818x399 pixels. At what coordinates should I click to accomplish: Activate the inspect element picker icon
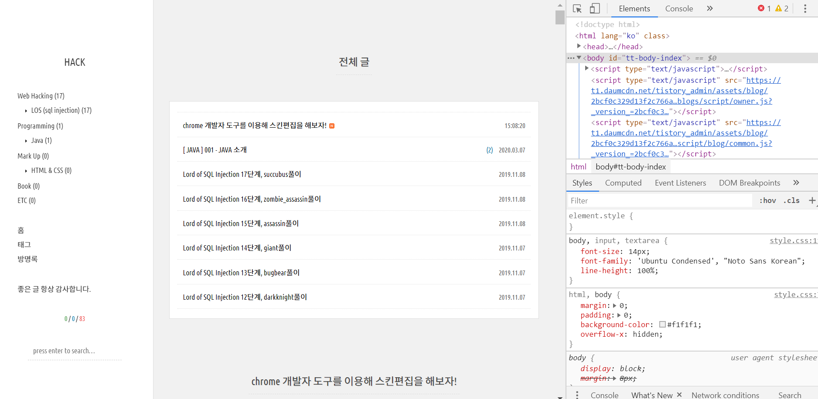click(577, 9)
